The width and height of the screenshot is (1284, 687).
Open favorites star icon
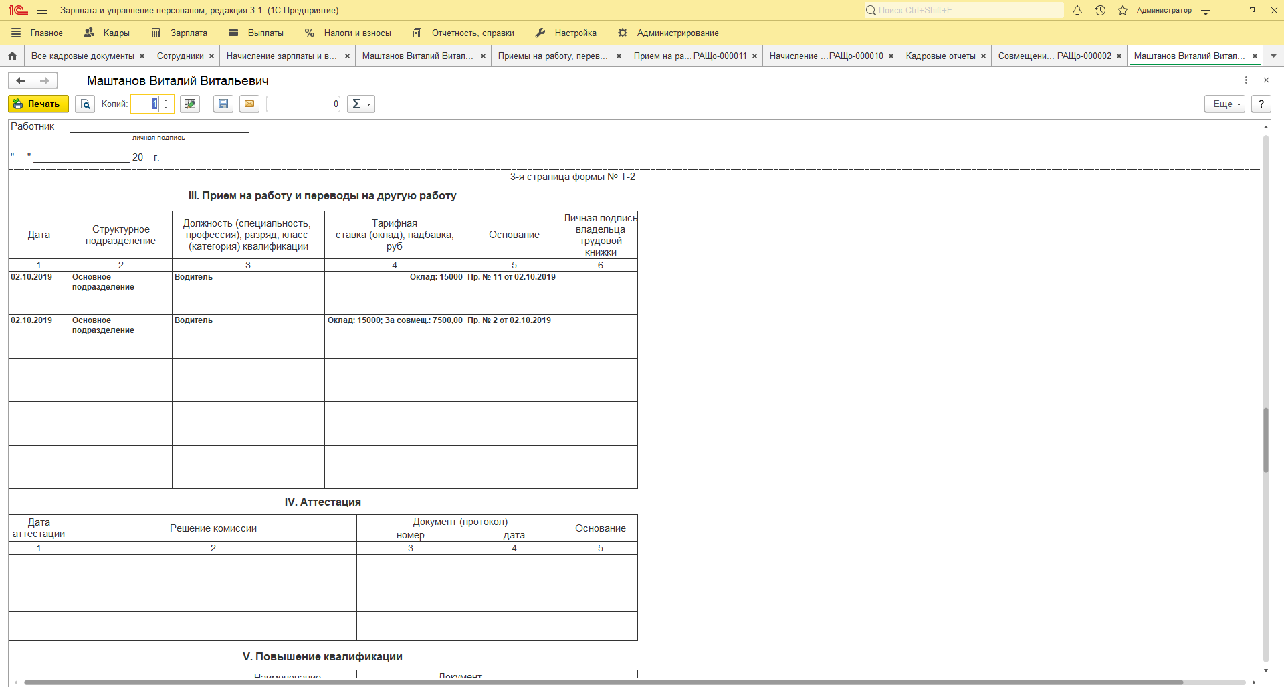[1123, 11]
